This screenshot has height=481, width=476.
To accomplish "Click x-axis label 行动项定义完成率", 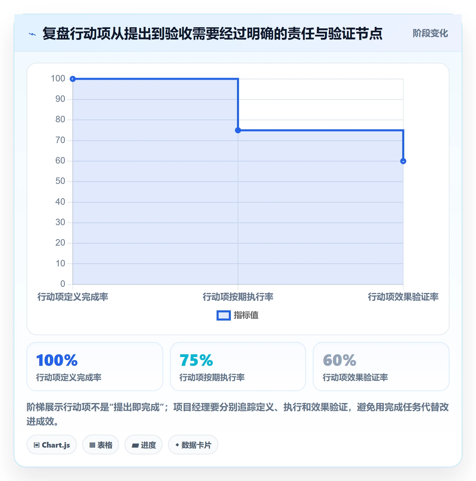I will pyautogui.click(x=73, y=297).
